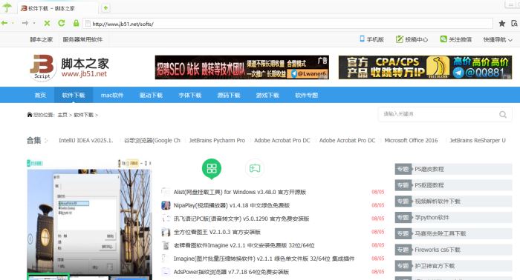Open the Imagine(图片批量压缩转换软件) v2.1.1 link
520x280 pixels.
click(264, 259)
